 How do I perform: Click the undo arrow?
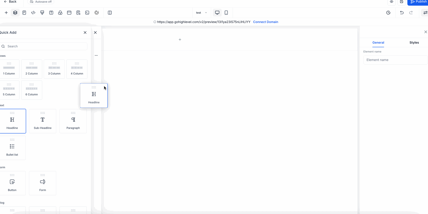coord(402,13)
